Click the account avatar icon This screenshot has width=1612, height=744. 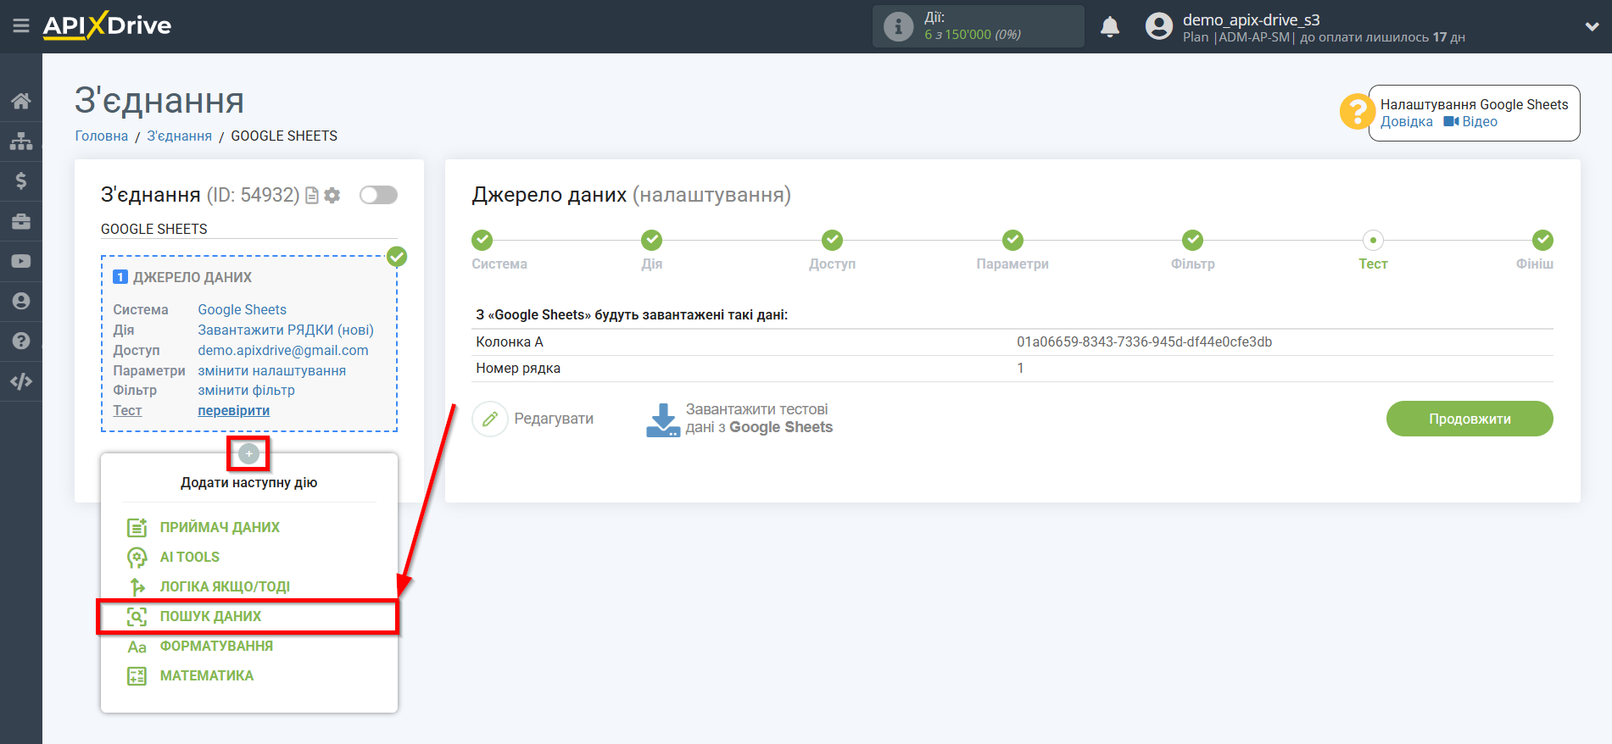(x=1158, y=26)
